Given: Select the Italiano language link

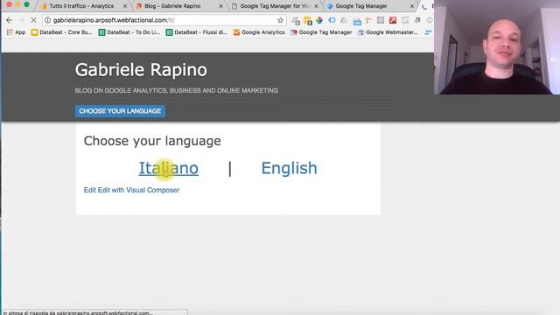Looking at the screenshot, I should (169, 168).
